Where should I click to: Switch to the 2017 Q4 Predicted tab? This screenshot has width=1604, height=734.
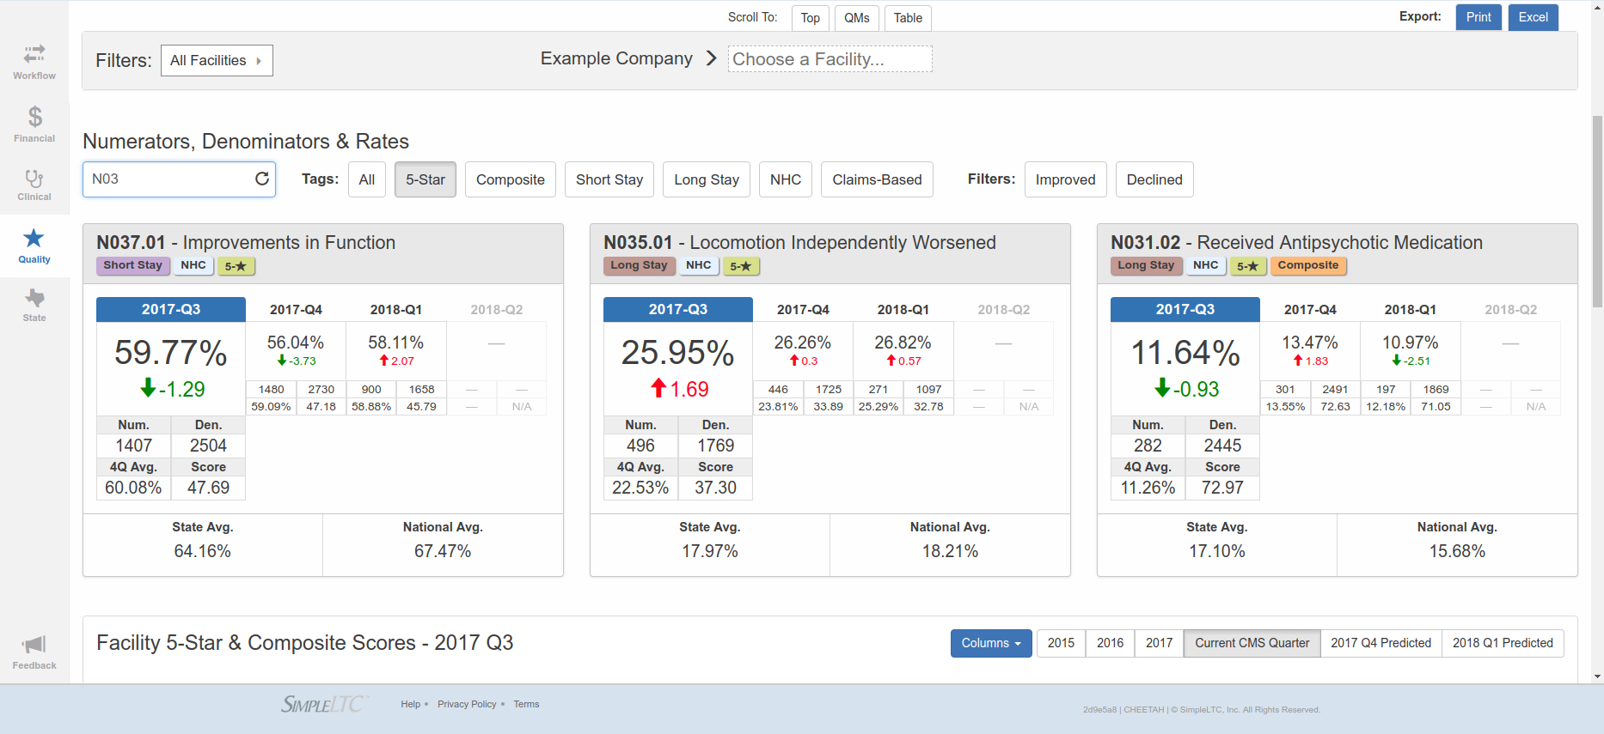1381,643
